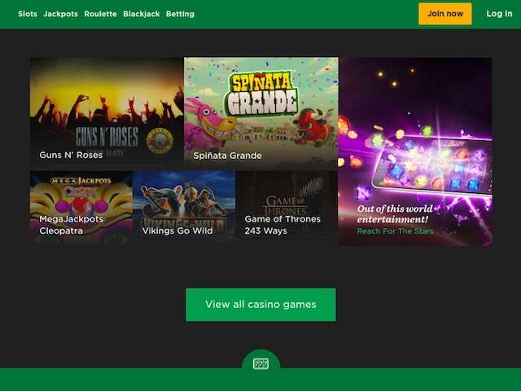
Task: Click the Vikings Go Wild caption
Action: tap(177, 231)
